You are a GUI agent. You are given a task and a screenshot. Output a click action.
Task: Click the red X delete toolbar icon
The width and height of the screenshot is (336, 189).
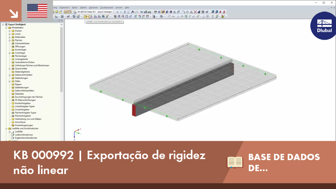point(195,12)
